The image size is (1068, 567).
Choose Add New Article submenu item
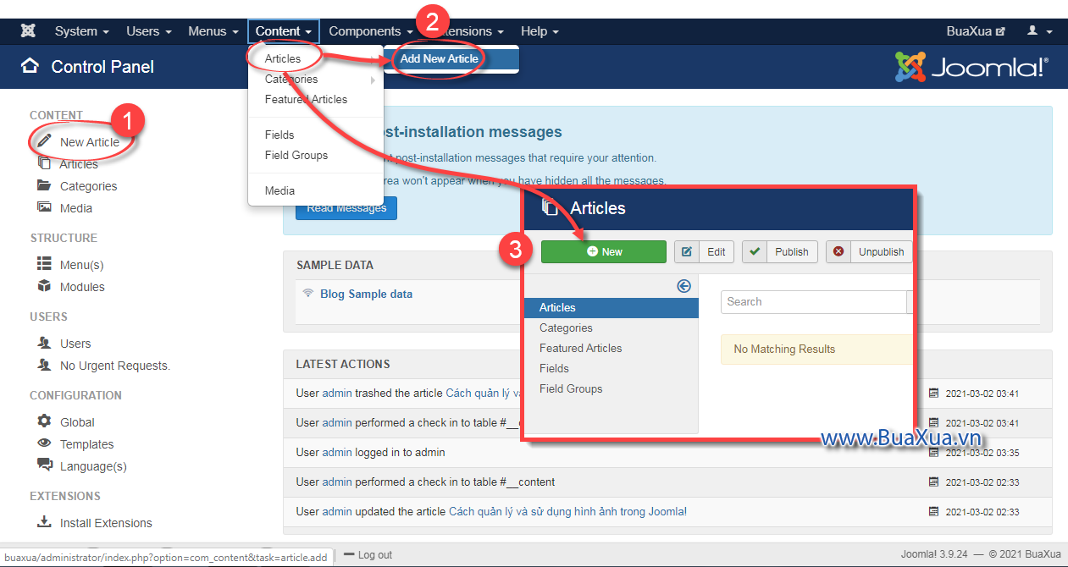point(440,58)
